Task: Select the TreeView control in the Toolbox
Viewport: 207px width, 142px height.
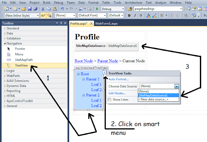Action: [x=35, y=65]
